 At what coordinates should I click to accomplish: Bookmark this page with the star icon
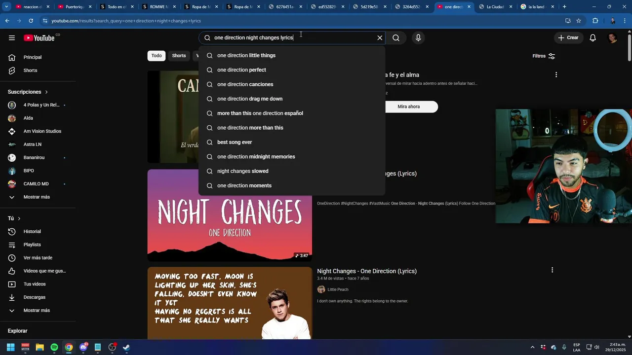coord(579,21)
